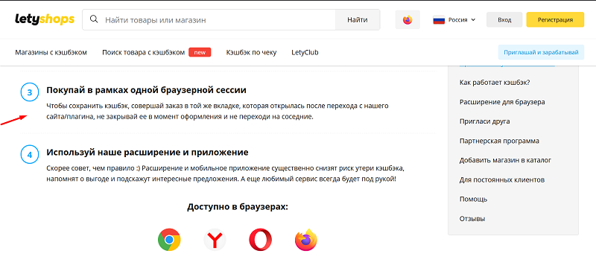Open the Как работает кэшбэк? link

[x=495, y=83]
